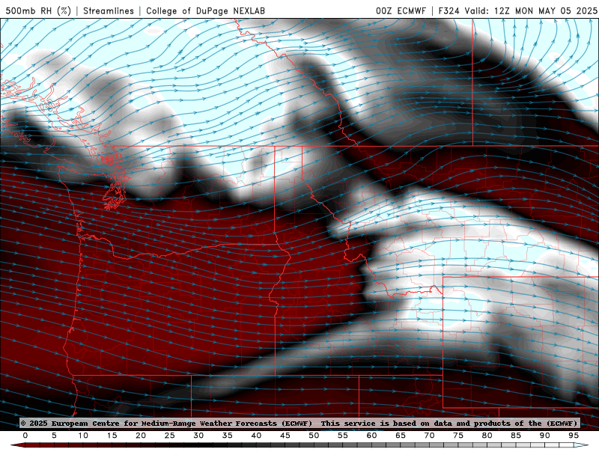Click the "95" value on the color scale

click(x=574, y=436)
